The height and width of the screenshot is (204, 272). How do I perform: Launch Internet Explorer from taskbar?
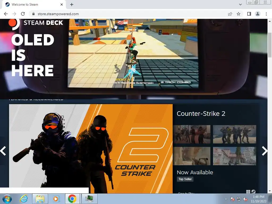(24, 199)
